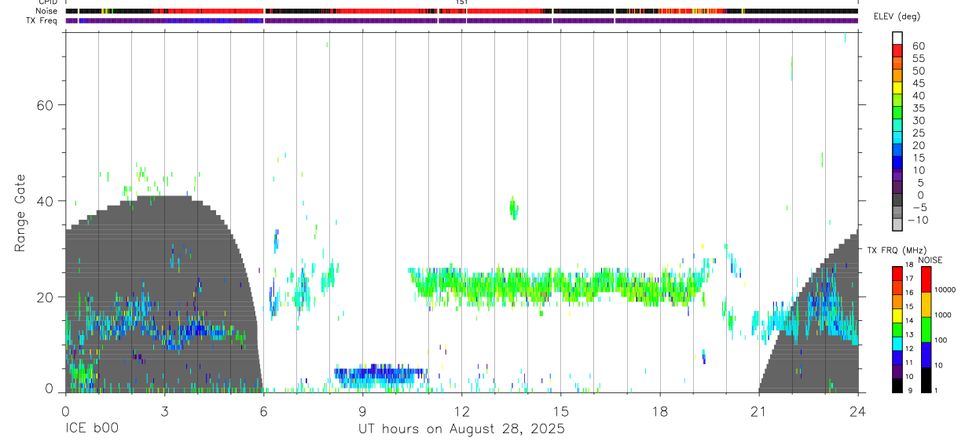Viewport: 965px width, 445px height.
Task: Click the x-axis hour label '9'
Action: point(362,410)
